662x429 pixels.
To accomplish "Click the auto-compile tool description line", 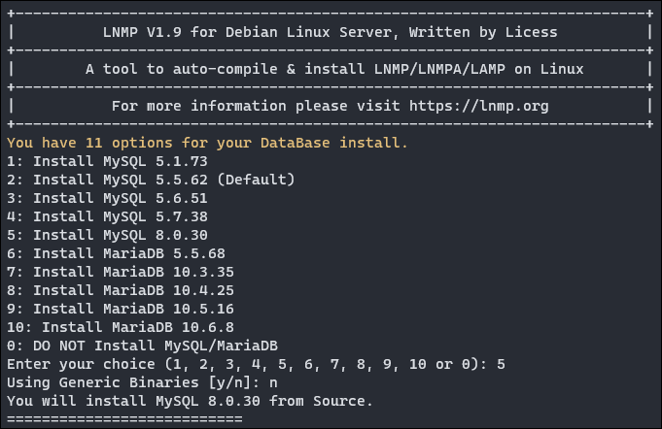I will click(330, 69).
